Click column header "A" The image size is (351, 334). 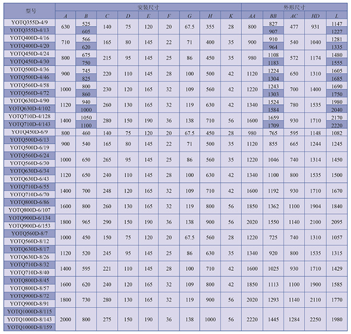(66, 16)
